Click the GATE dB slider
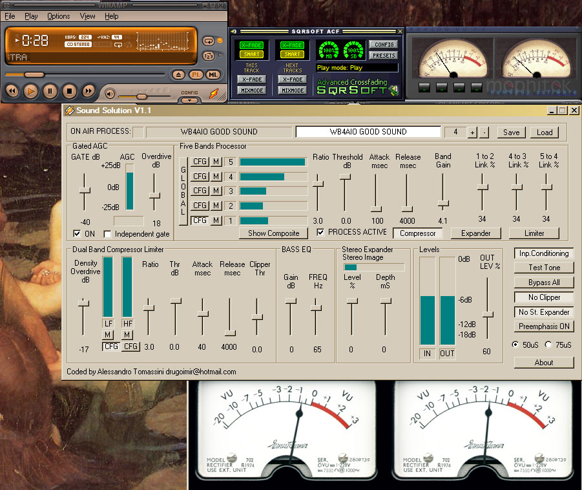 pos(85,192)
